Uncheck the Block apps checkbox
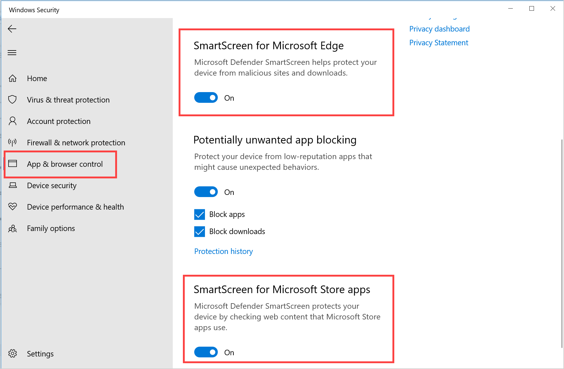 pos(199,214)
